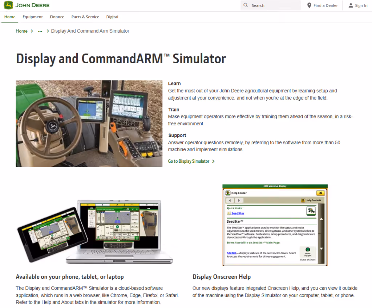The width and height of the screenshot is (372, 308).
Task: Click the Help Center book icon
Action: pos(228,192)
